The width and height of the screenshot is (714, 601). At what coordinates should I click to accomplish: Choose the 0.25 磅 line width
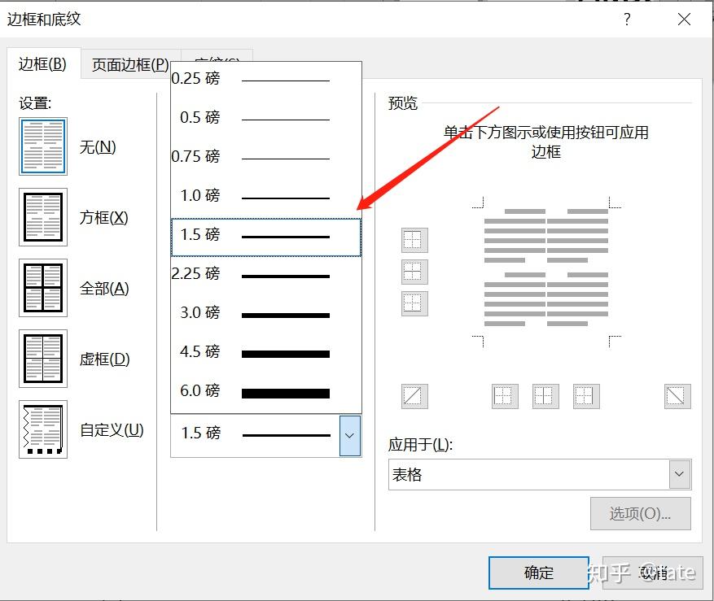click(x=266, y=79)
